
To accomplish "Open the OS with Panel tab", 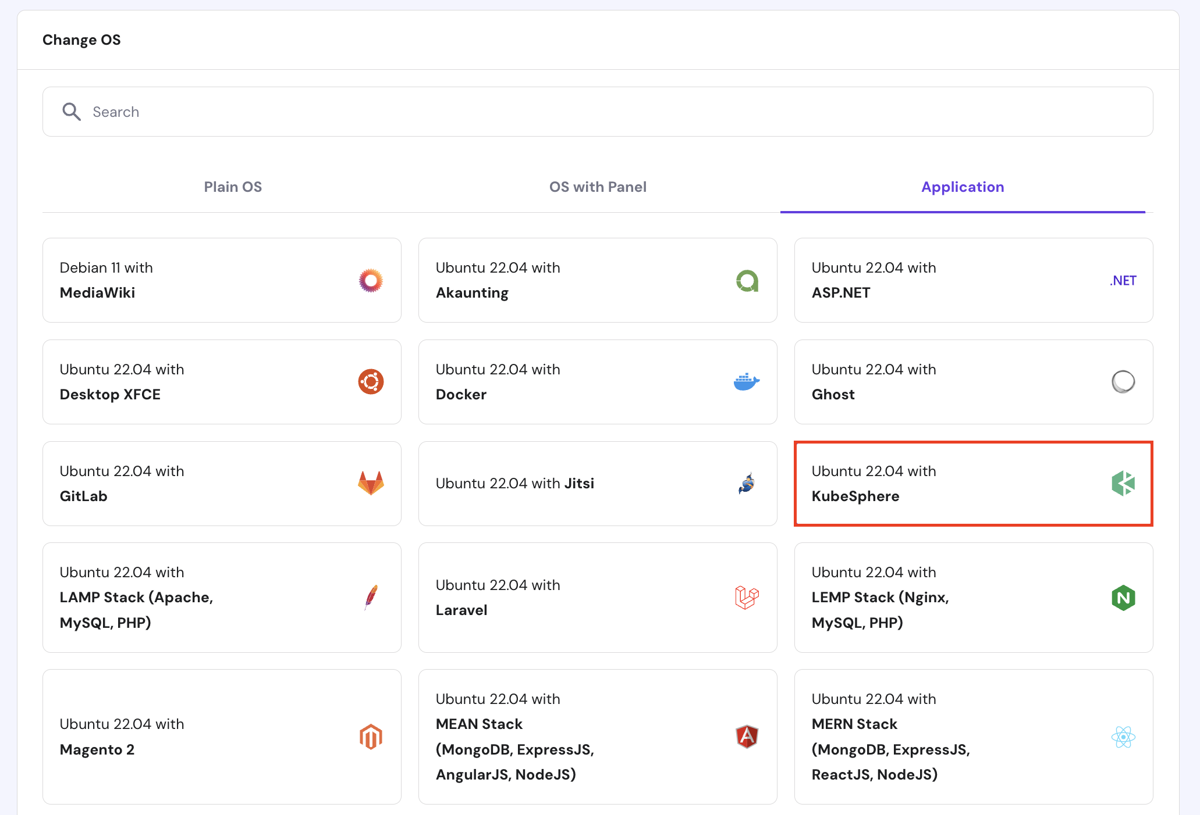I will coord(598,187).
